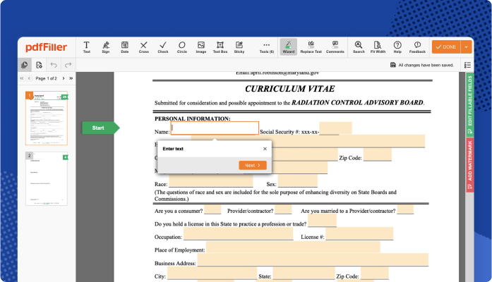Select page 2 thumbnail
The height and width of the screenshot is (282, 492).
pos(47,178)
